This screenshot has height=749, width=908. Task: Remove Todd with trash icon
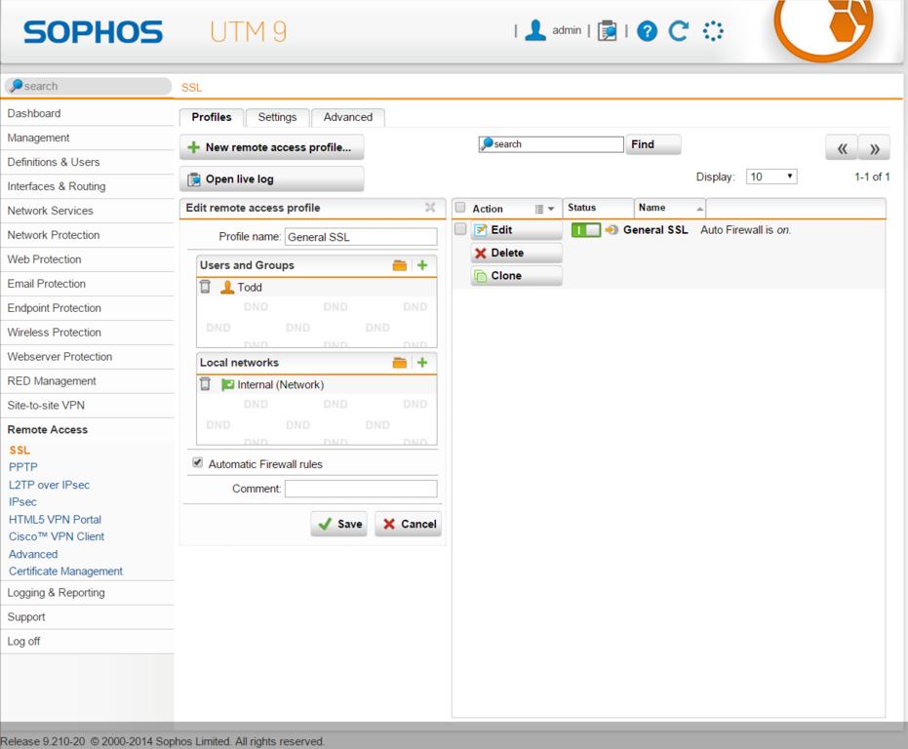tap(205, 287)
